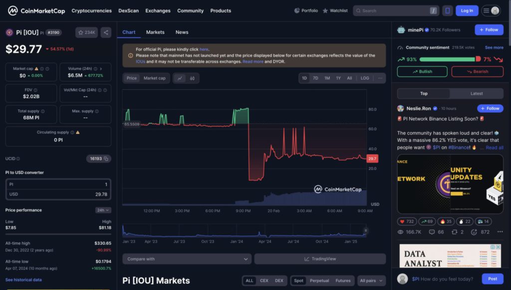This screenshot has width=511, height=290.
Task: Toggle the LOG scale on chart
Action: (x=365, y=78)
